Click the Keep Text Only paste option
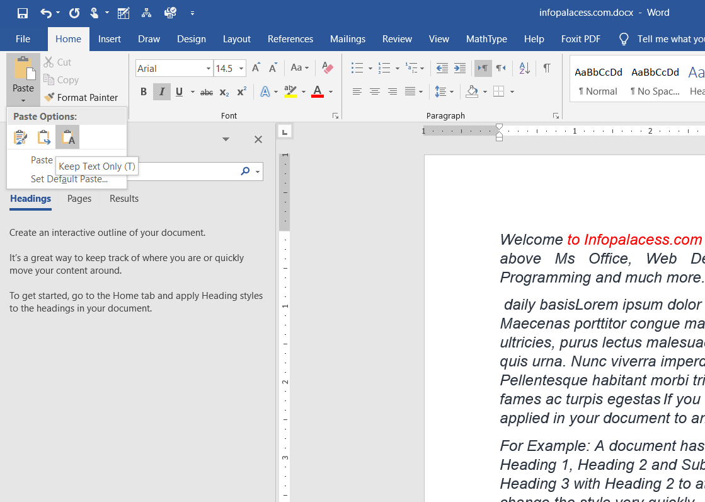This screenshot has width=705, height=502. 67,137
